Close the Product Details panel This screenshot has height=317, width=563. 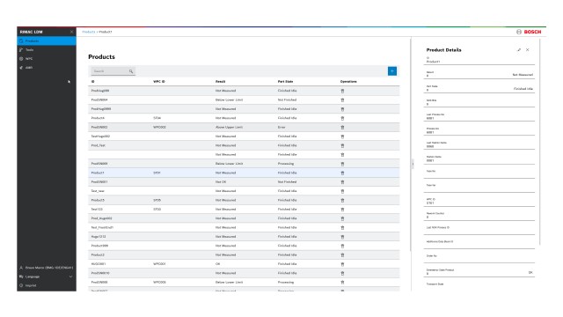(x=528, y=50)
